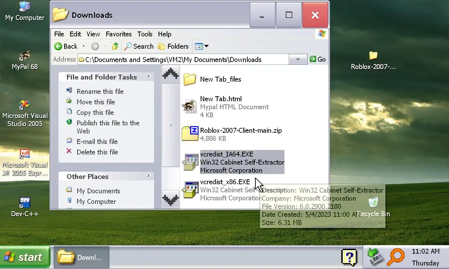
Task: Click the Forward arrow button
Action: (x=95, y=46)
